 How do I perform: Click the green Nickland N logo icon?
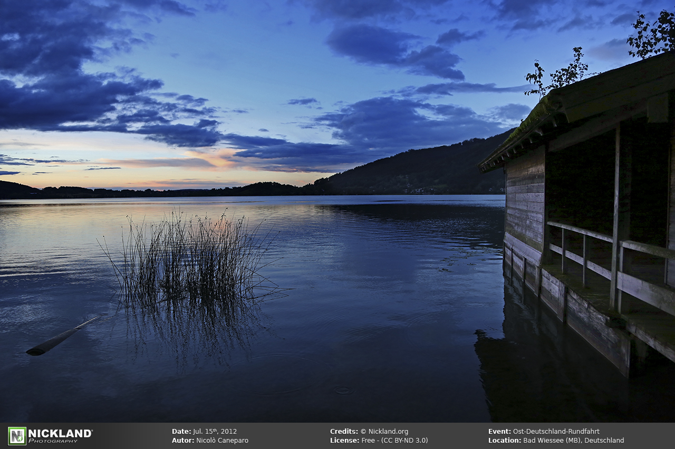click(x=17, y=436)
